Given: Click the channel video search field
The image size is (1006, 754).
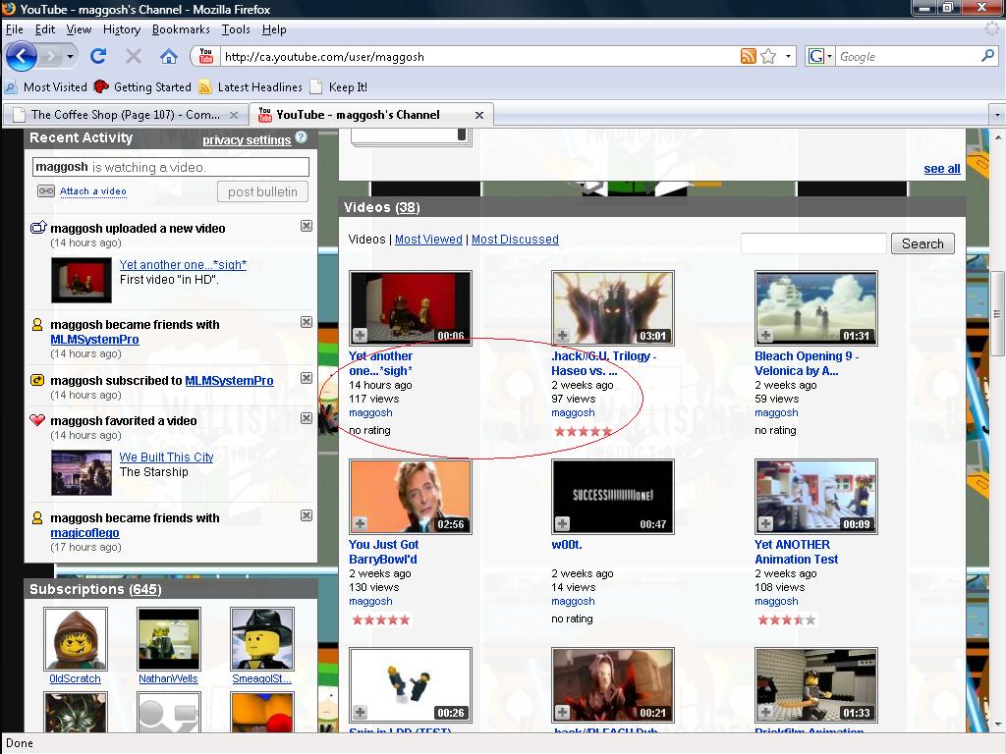Looking at the screenshot, I should 813,243.
